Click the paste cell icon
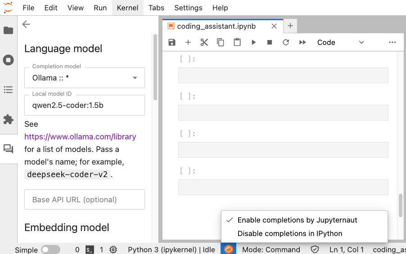Viewport: 406px width, 254px height. [237, 42]
